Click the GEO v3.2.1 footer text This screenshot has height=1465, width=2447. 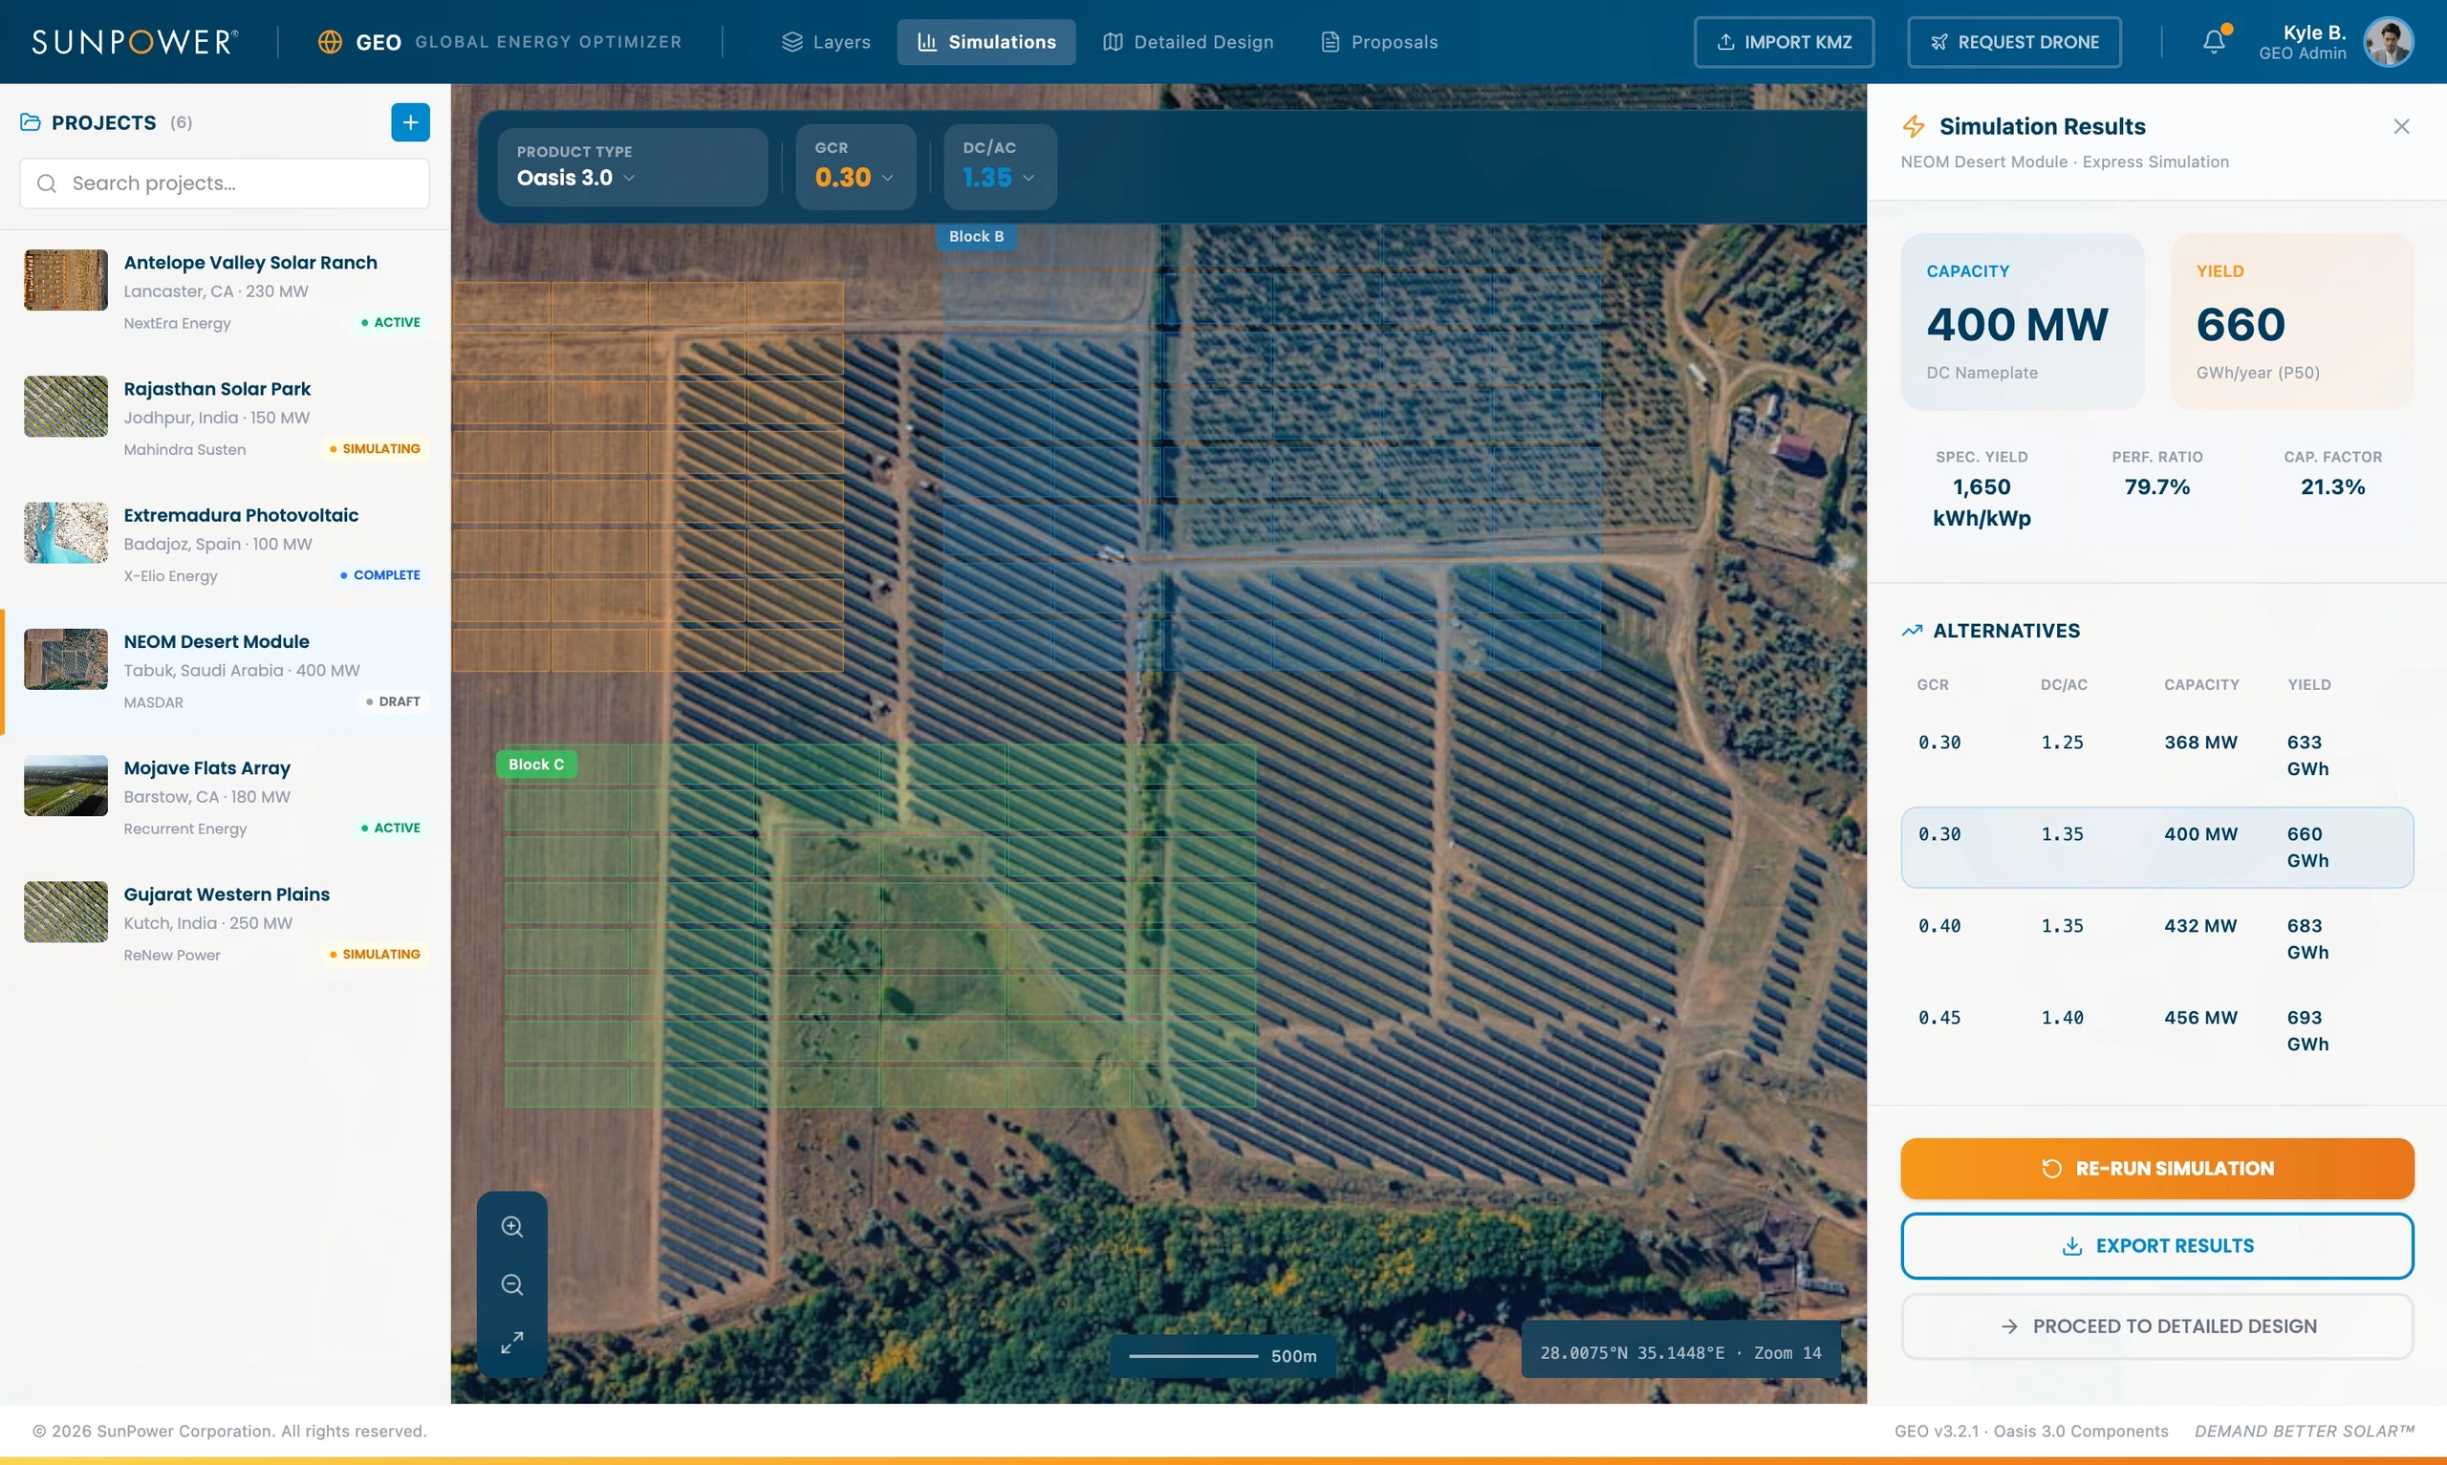click(x=2030, y=1432)
